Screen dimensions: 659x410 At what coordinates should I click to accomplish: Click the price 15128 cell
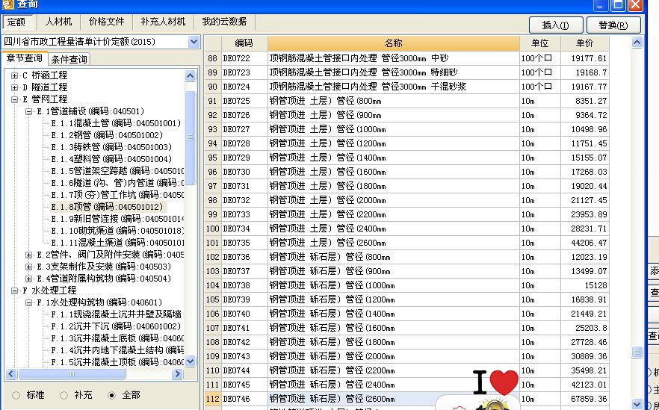585,285
